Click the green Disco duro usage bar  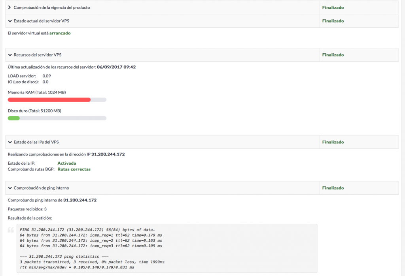click(x=14, y=118)
